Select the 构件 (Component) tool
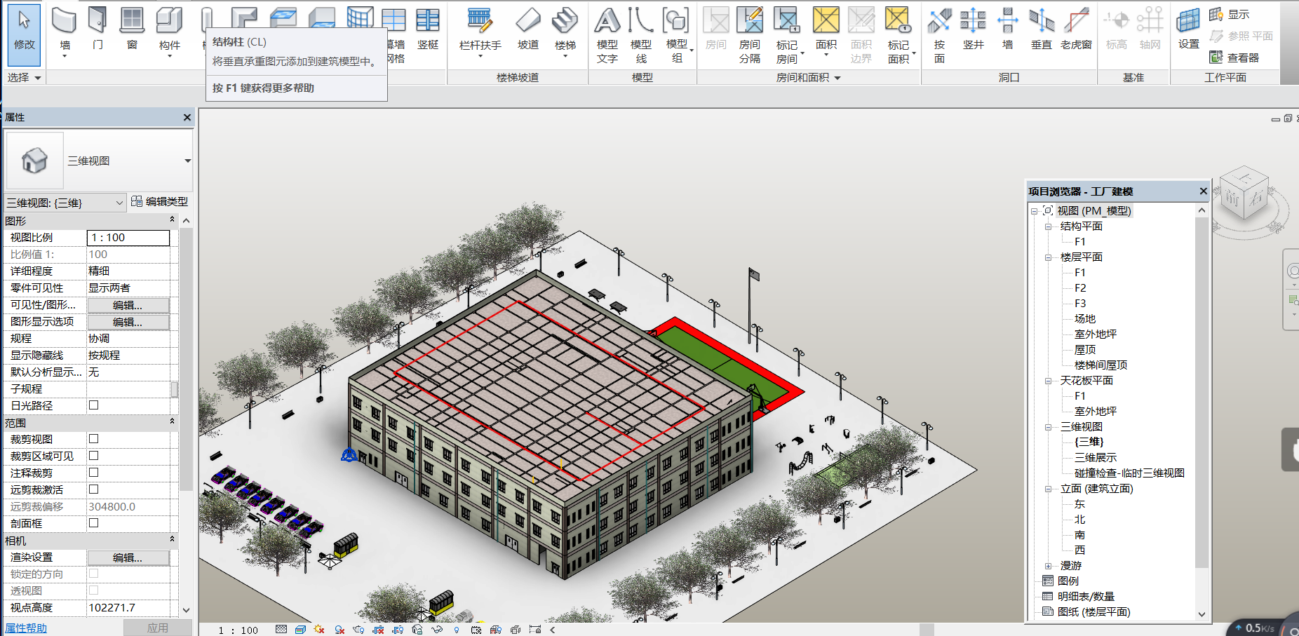The image size is (1299, 636). [x=170, y=32]
